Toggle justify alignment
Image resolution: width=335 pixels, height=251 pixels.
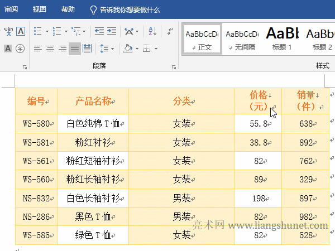click(x=75, y=49)
